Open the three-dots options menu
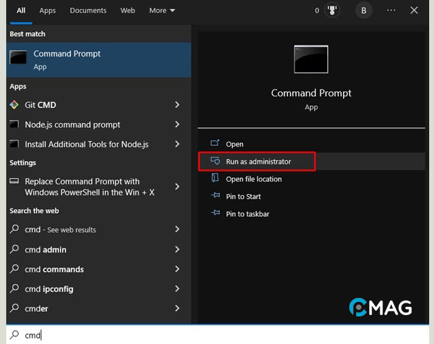This screenshot has height=344, width=434. coord(391,10)
